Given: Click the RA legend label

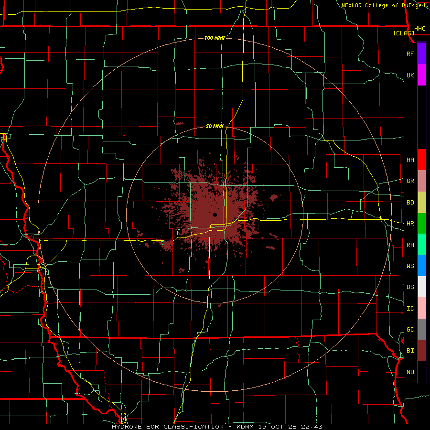Looking at the screenshot, I should 410,245.
